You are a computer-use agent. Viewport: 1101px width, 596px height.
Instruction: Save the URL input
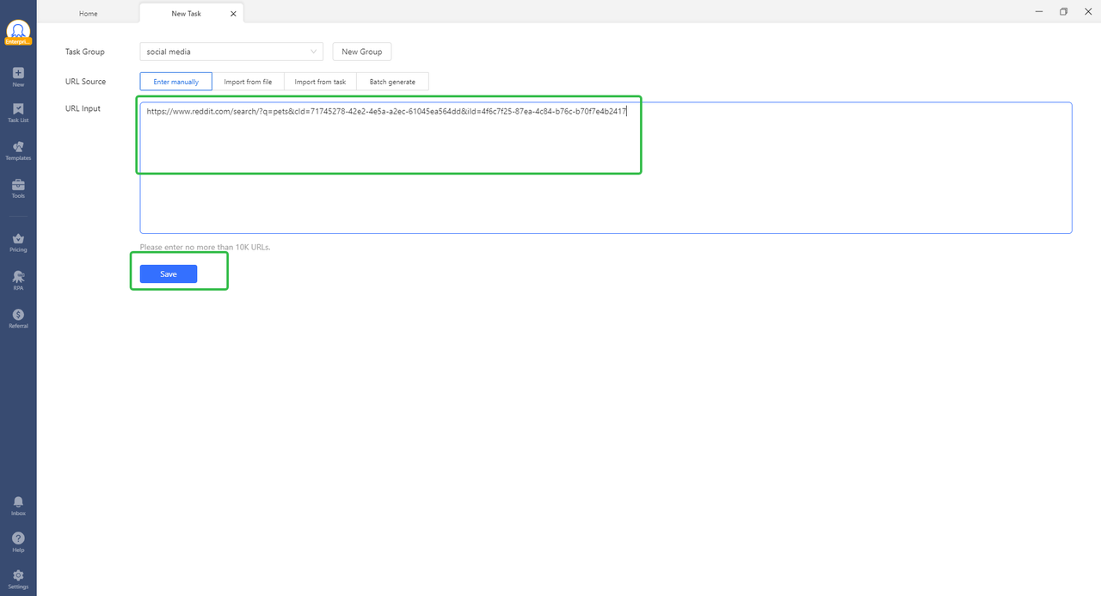tap(167, 273)
